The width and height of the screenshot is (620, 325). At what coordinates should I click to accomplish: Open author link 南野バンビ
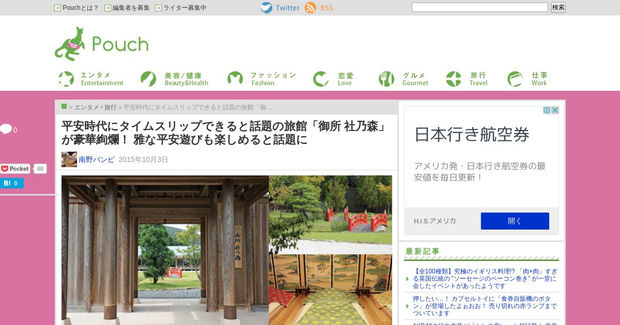pos(97,159)
